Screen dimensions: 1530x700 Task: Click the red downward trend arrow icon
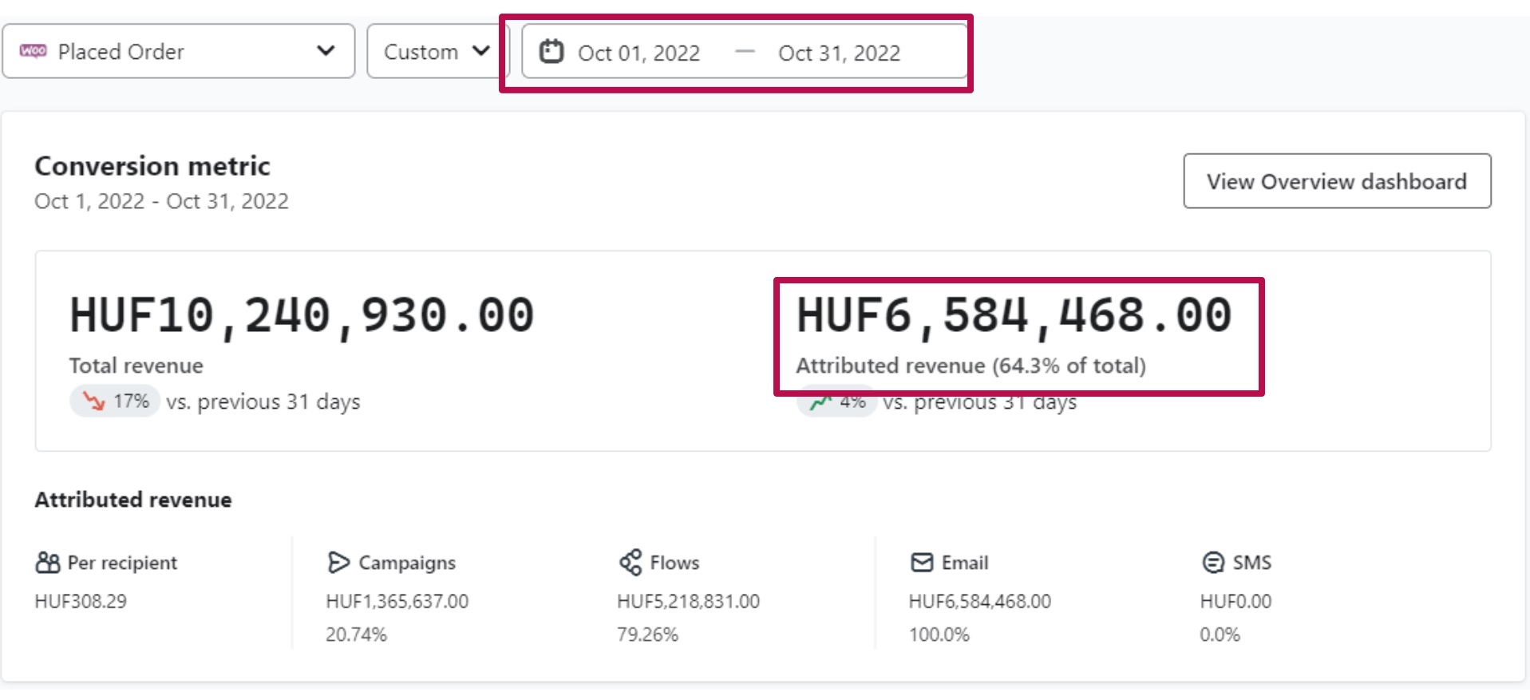click(94, 401)
